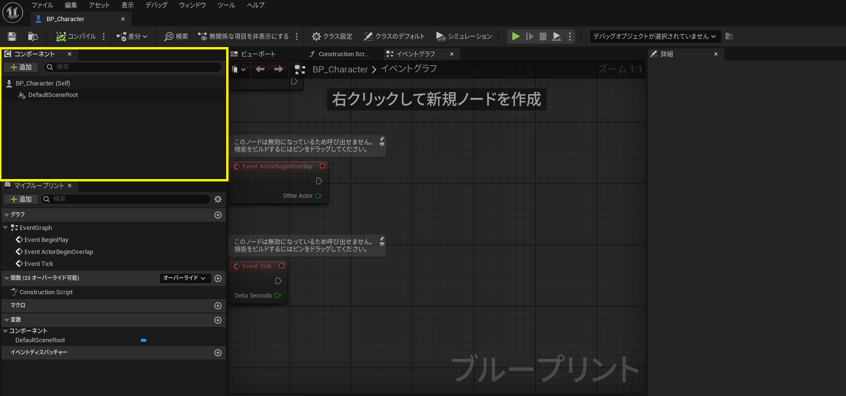This screenshot has height=396, width=846.
Task: Click the Unreal Engine logo icon
Action: point(12,12)
